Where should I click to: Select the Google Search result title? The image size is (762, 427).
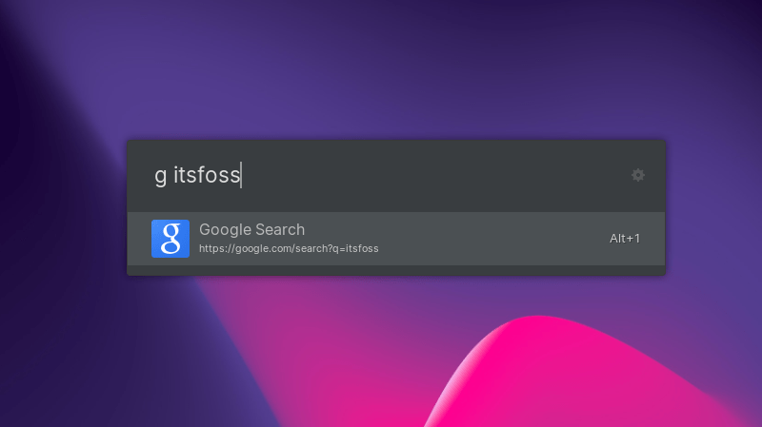(251, 229)
